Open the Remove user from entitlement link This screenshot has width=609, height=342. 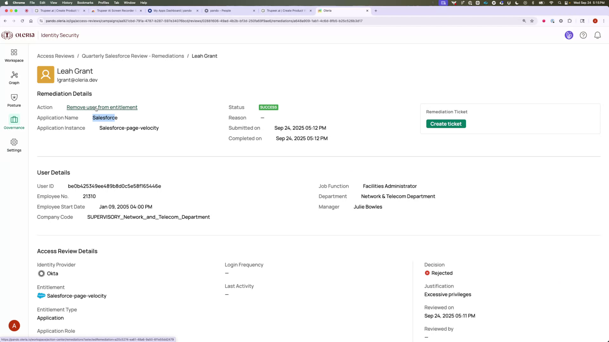point(102,107)
